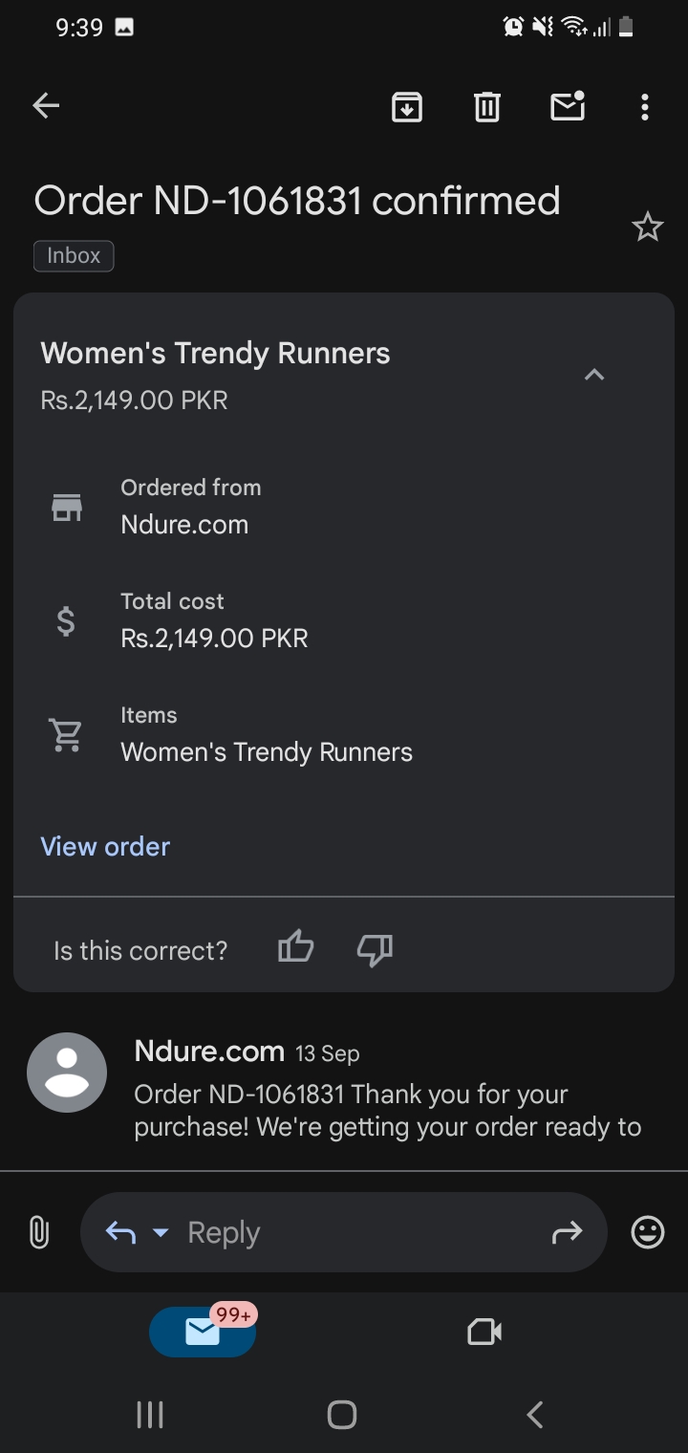Viewport: 688px width, 1453px height.
Task: Archive this email
Action: pyautogui.click(x=407, y=107)
